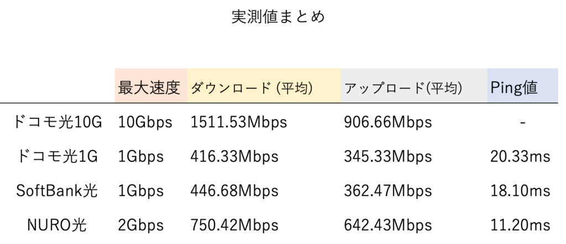Select the 906.66Mbps upload cell
The width and height of the screenshot is (566, 244).
click(387, 122)
